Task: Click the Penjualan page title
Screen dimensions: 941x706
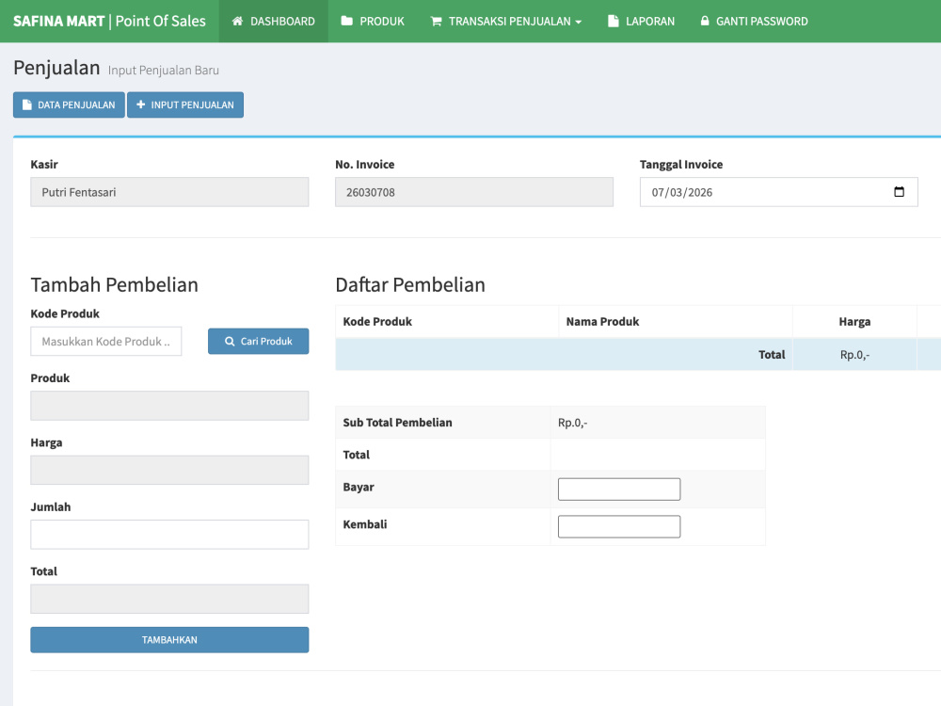Action: click(x=56, y=68)
